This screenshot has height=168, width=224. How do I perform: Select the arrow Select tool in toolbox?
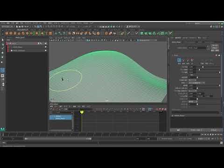click(x=2, y=40)
